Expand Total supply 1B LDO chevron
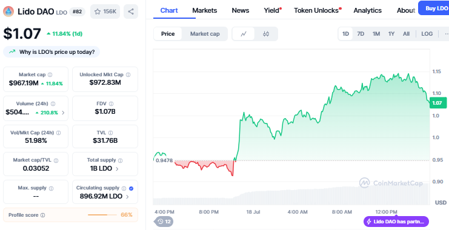This screenshot has width=449, height=230. click(117, 169)
